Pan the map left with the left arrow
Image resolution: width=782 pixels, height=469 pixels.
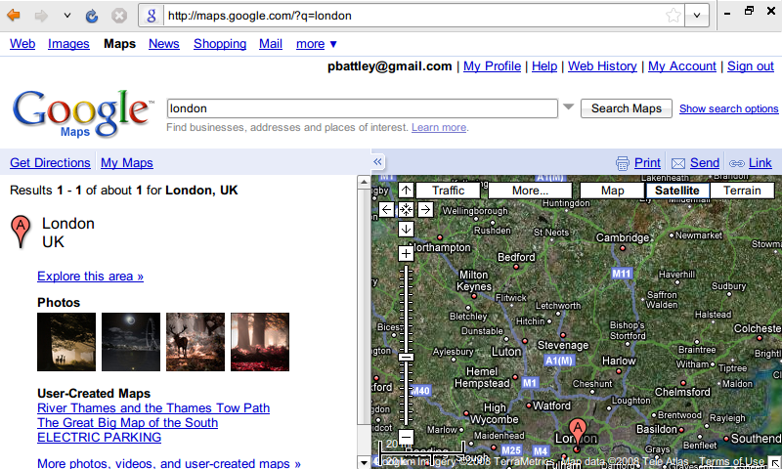(x=386, y=210)
